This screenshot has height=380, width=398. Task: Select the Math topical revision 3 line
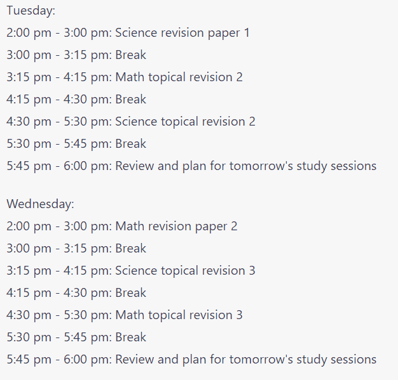pyautogui.click(x=125, y=315)
